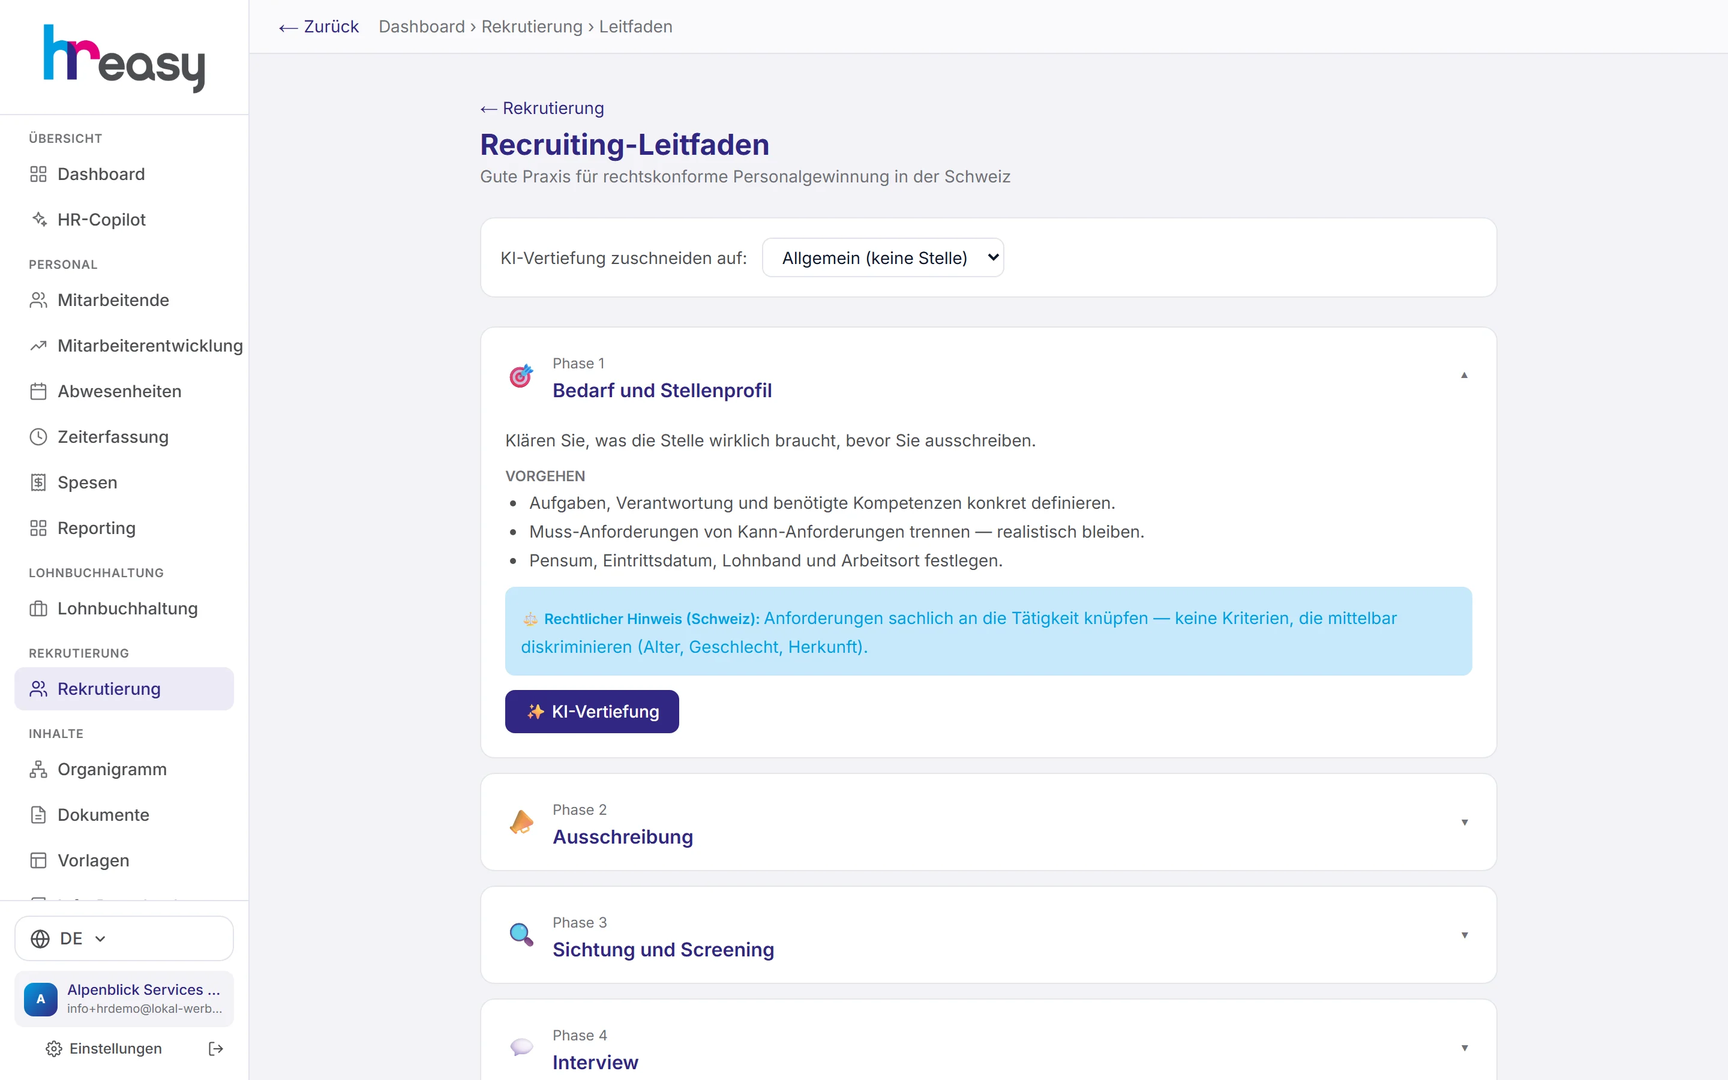Click the Phase 3 magnifier icon
Image resolution: width=1728 pixels, height=1080 pixels.
click(521, 934)
